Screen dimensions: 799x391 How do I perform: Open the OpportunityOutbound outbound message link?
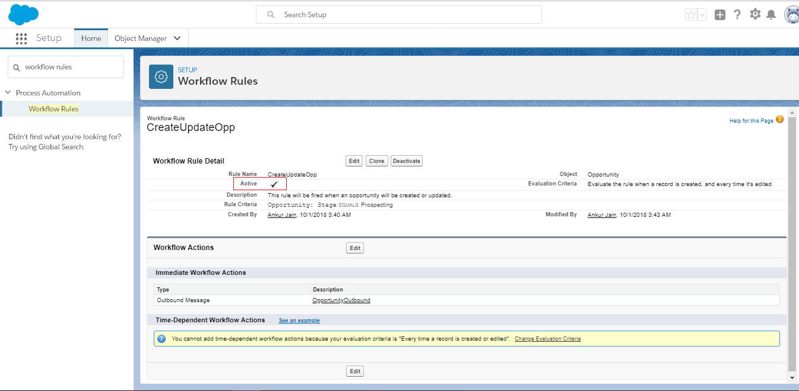point(341,300)
